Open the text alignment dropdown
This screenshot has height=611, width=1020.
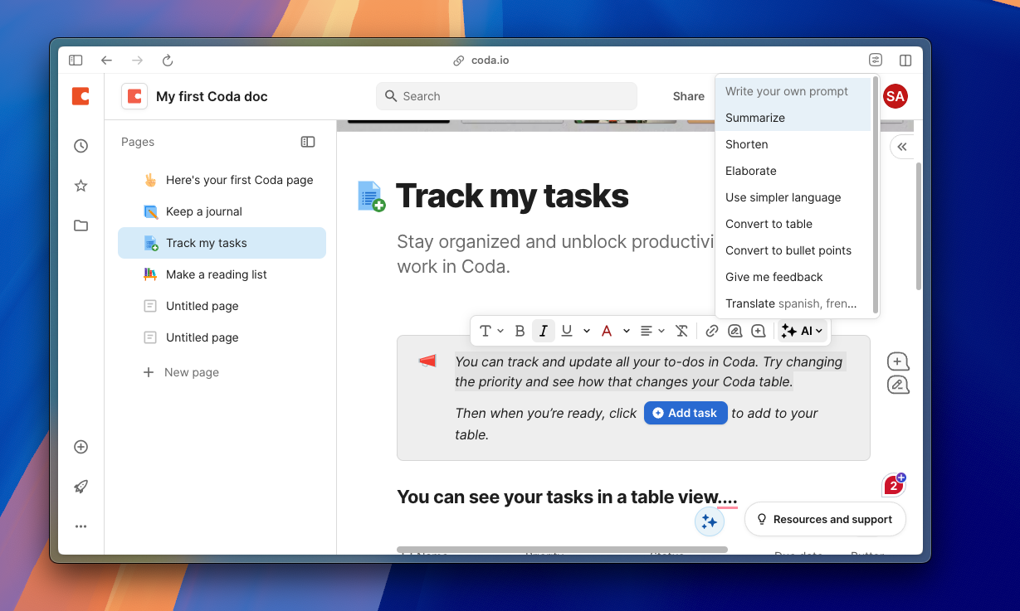(x=653, y=331)
